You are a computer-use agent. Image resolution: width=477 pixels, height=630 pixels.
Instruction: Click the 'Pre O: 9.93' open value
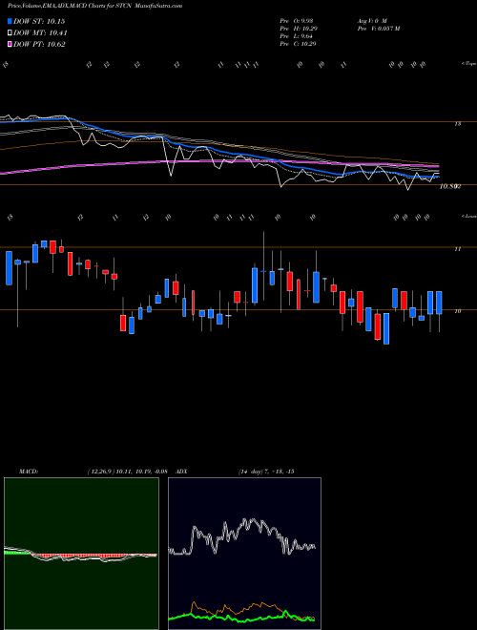[x=297, y=20]
